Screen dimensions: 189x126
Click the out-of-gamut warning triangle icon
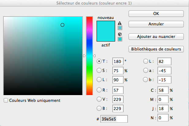tap(120, 23)
